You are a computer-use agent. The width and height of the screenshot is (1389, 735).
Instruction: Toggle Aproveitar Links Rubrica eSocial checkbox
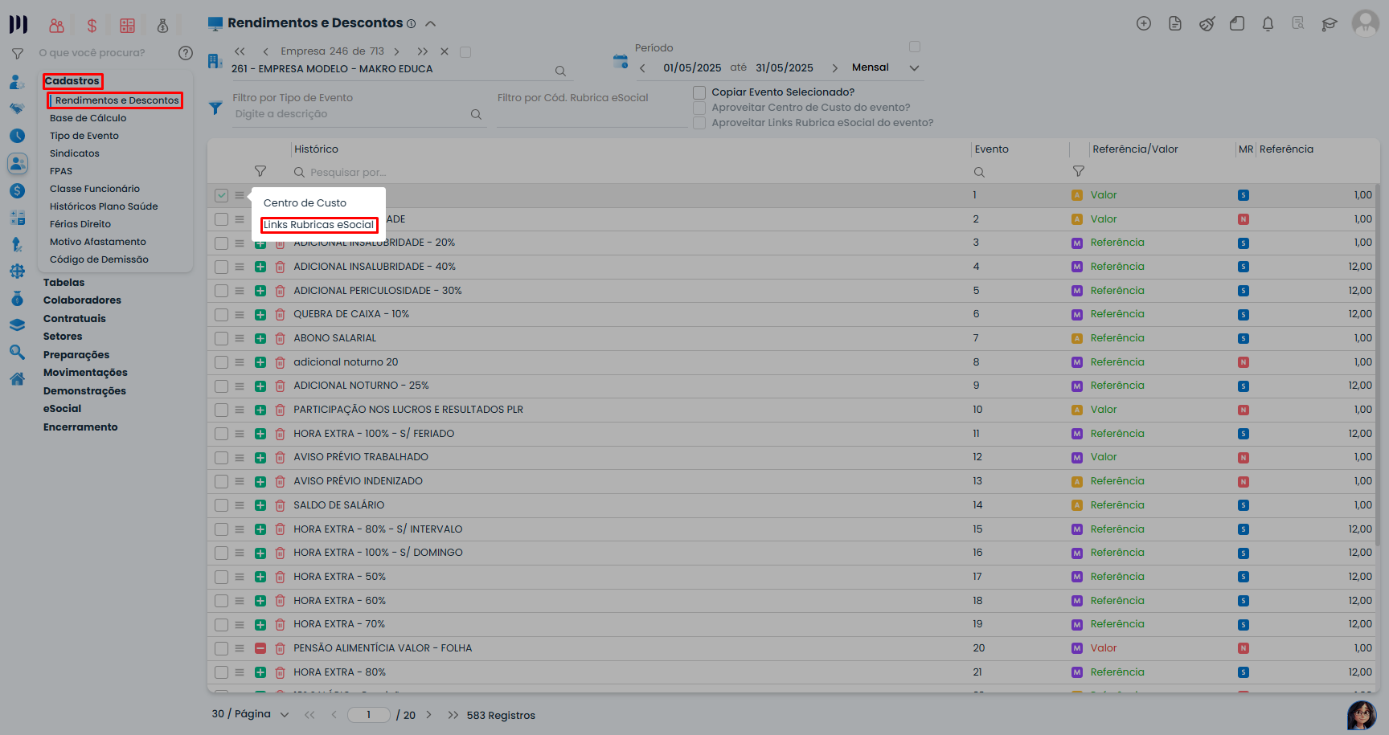pos(699,123)
